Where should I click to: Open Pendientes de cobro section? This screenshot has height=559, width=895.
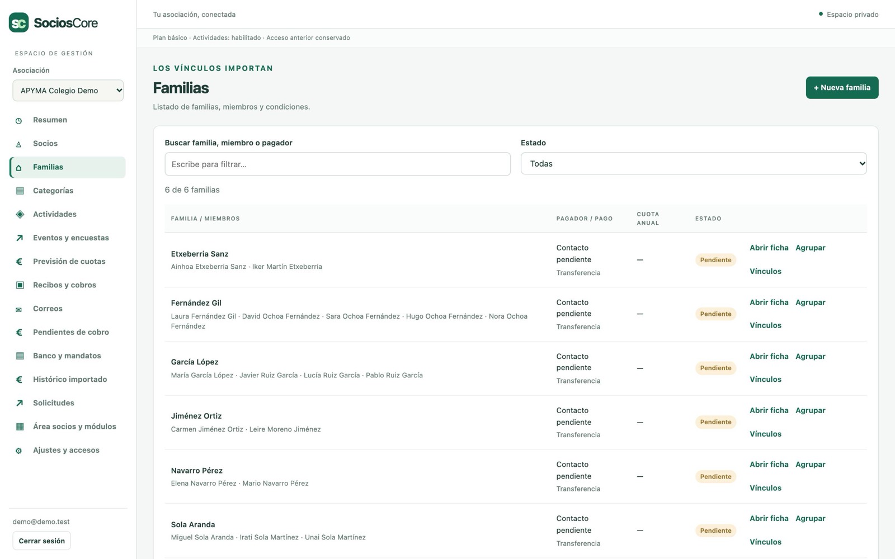[68, 332]
